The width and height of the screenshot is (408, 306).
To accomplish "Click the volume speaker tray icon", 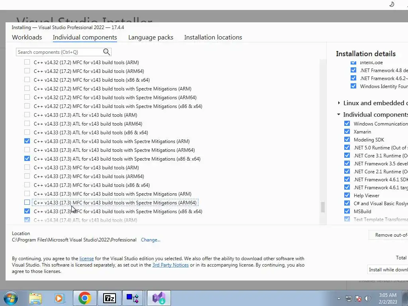I will click(x=368, y=298).
